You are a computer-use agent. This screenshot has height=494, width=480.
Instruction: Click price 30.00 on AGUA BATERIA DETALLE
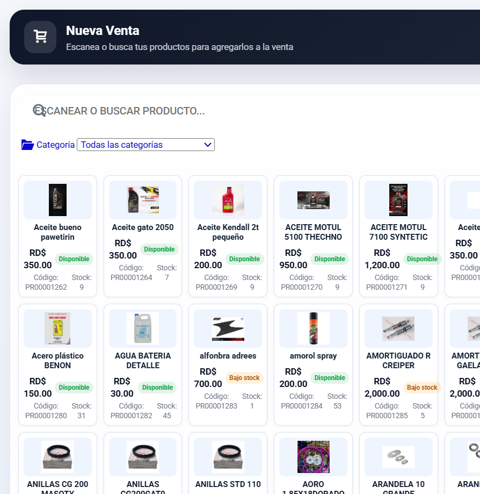coord(122,393)
